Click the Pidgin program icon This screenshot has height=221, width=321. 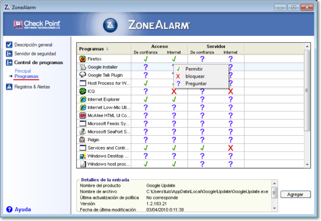click(83, 140)
